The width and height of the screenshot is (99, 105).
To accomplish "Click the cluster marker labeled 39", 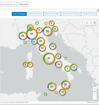I will click(47, 31).
